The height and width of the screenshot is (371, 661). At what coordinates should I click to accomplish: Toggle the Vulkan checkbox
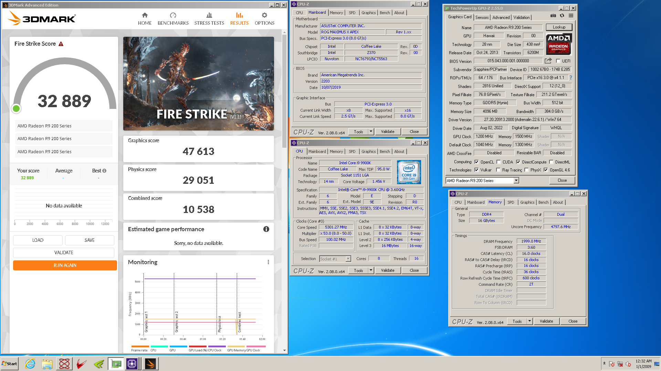pos(476,170)
